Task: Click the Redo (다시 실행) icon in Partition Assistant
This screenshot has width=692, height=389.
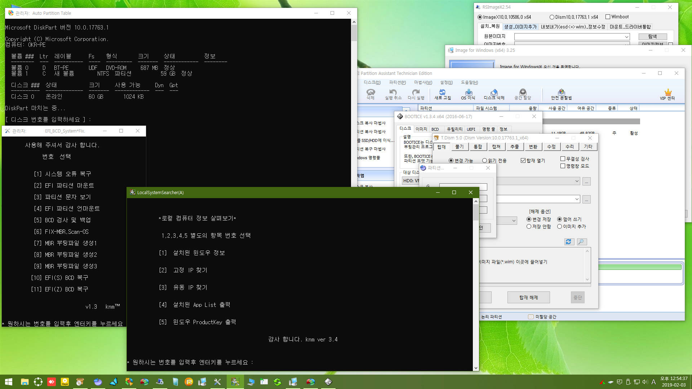Action: pyautogui.click(x=416, y=94)
